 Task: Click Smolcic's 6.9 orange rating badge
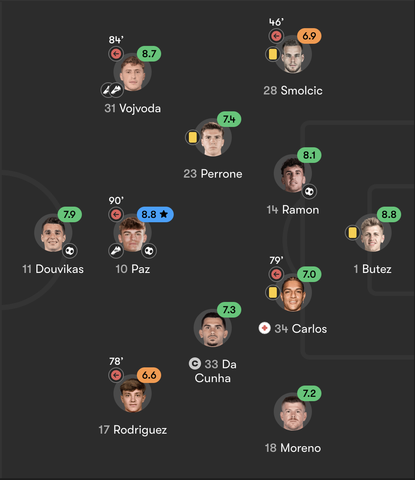pyautogui.click(x=309, y=36)
